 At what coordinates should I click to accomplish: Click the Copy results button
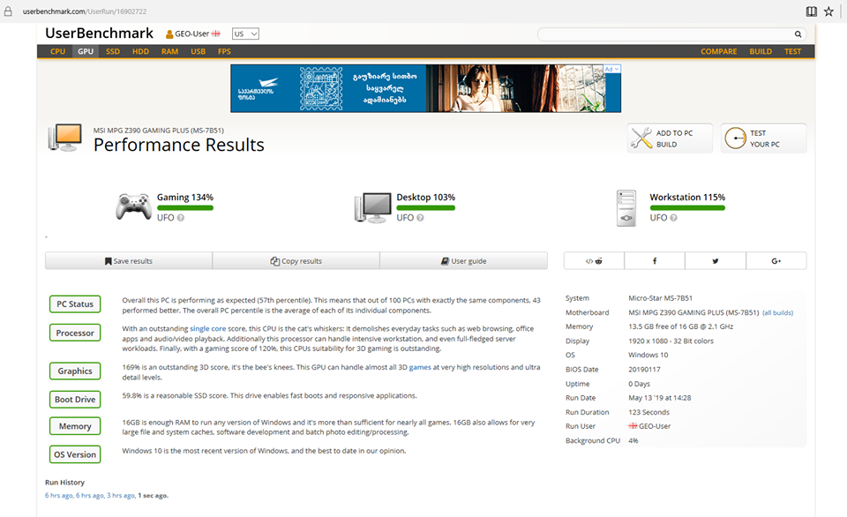click(296, 261)
